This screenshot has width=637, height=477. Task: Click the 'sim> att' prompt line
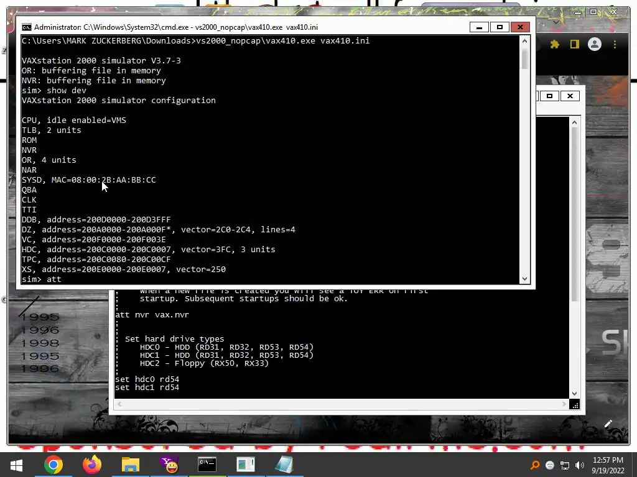(x=42, y=279)
